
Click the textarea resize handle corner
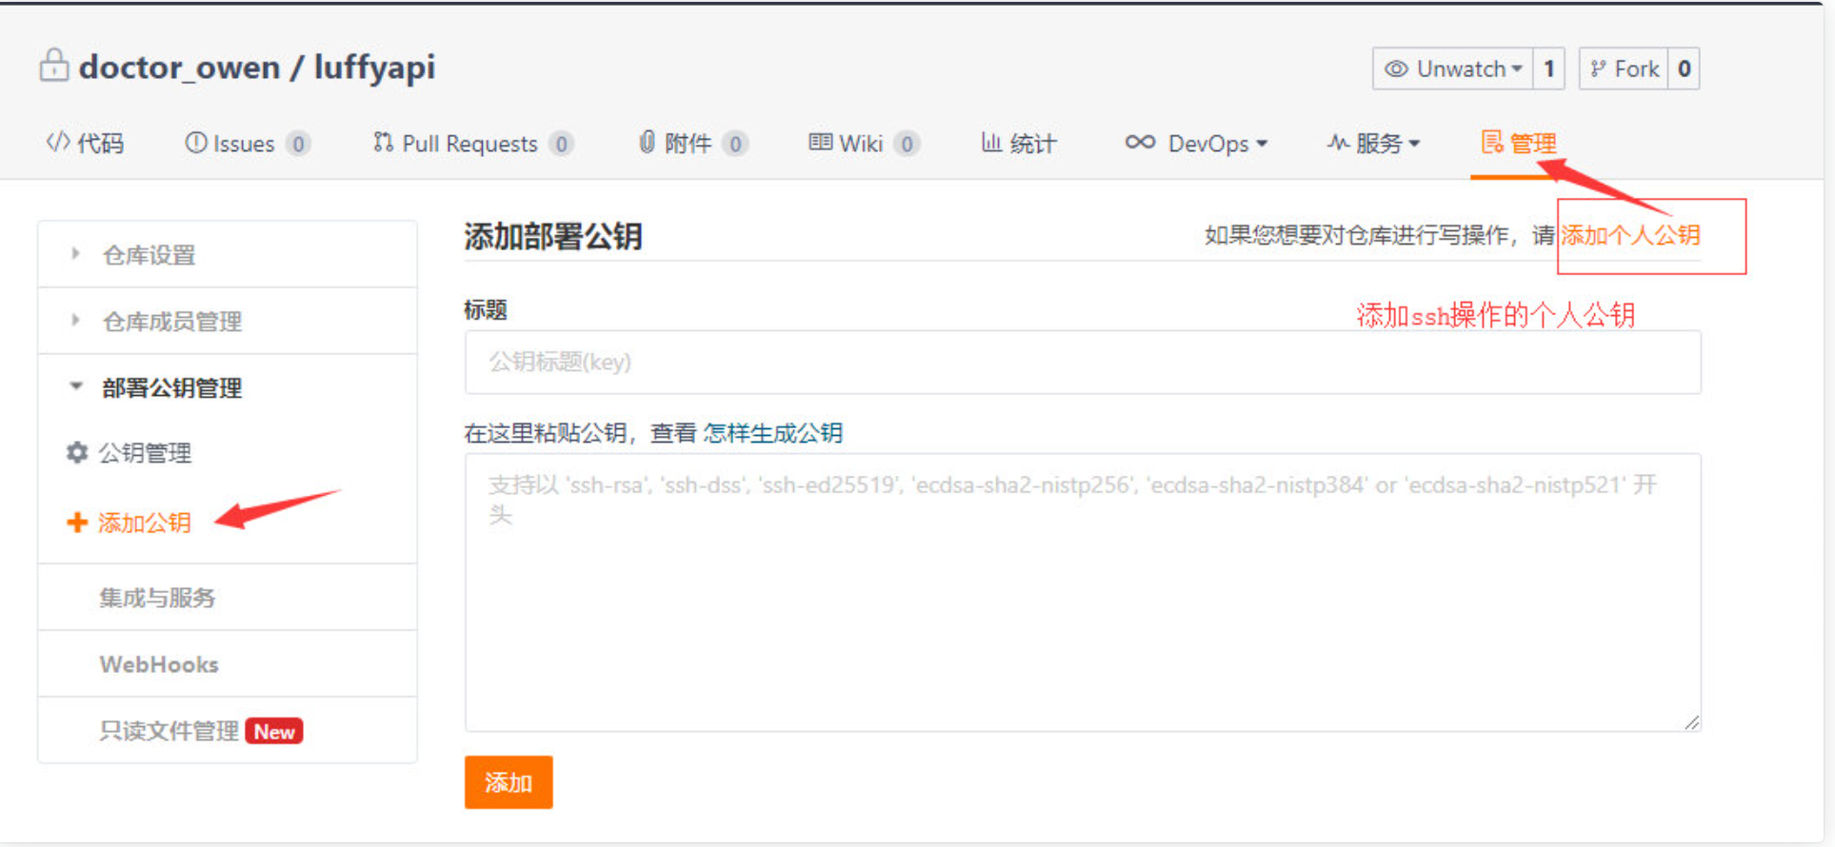click(1691, 722)
